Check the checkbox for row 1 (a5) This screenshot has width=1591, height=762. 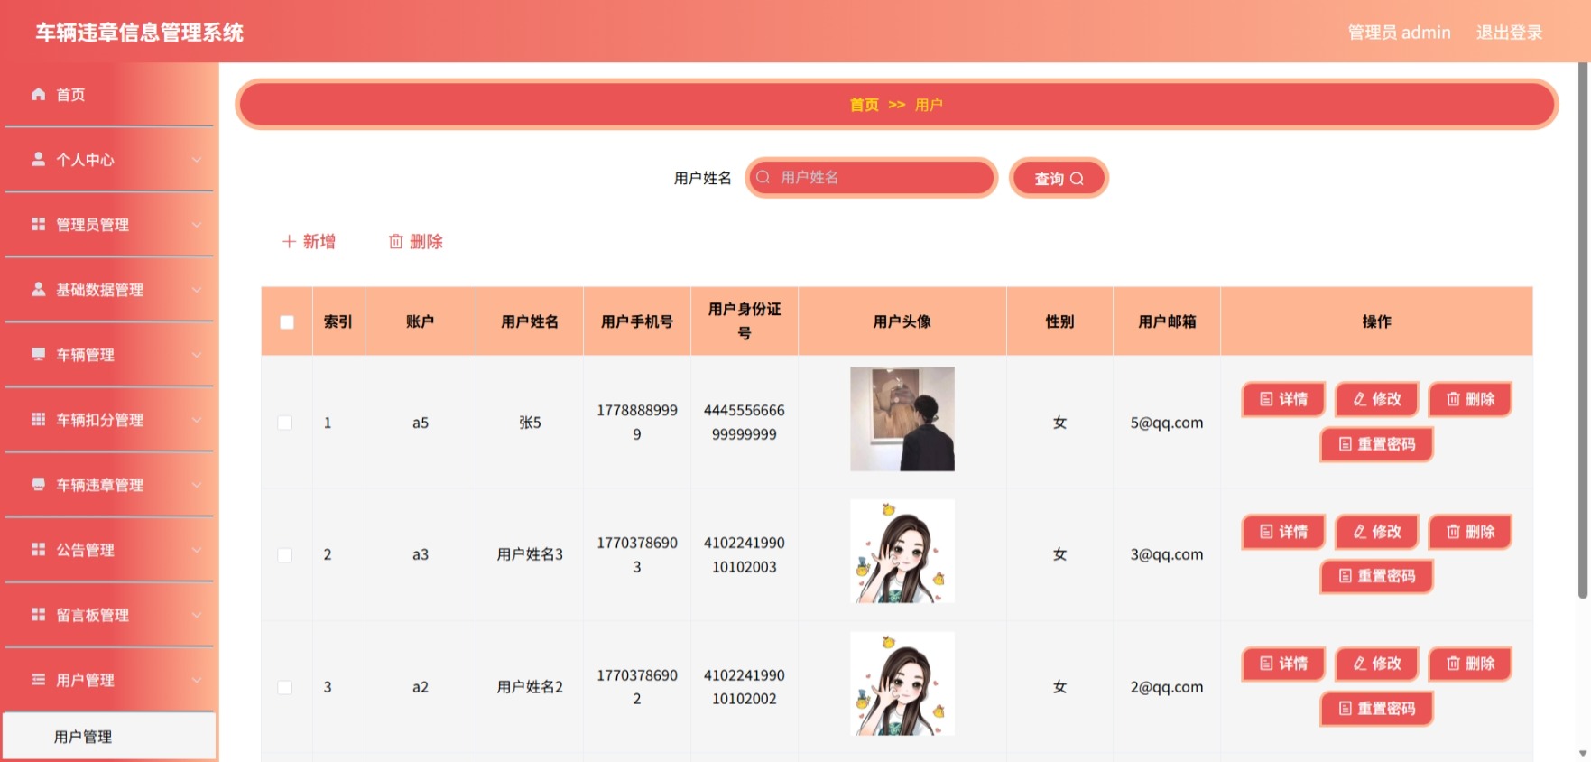click(x=285, y=423)
